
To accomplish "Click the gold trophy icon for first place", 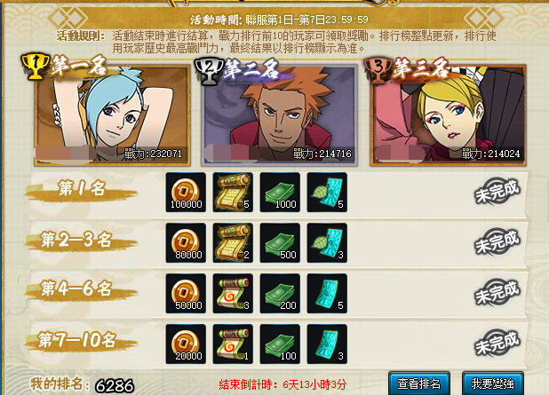I will pyautogui.click(x=36, y=66).
